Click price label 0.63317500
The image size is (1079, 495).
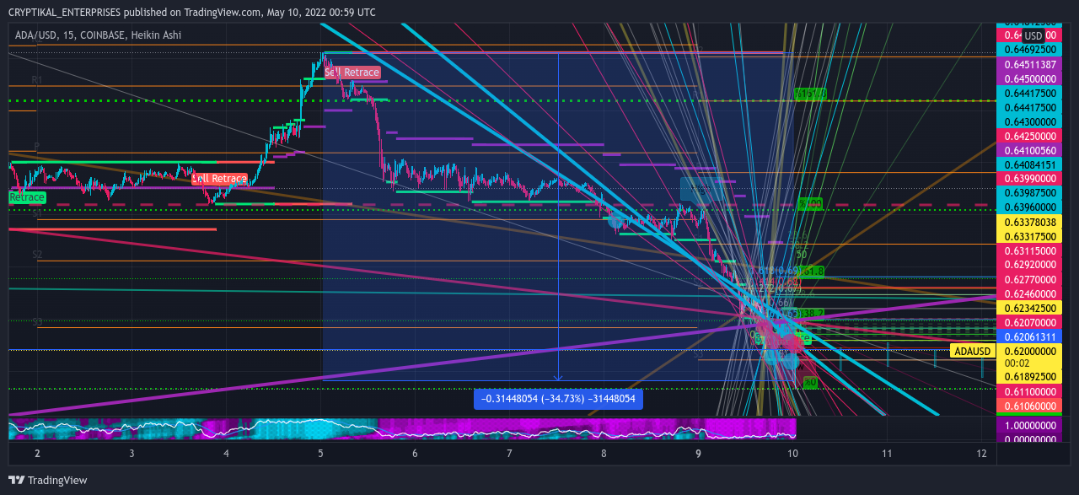1030,237
